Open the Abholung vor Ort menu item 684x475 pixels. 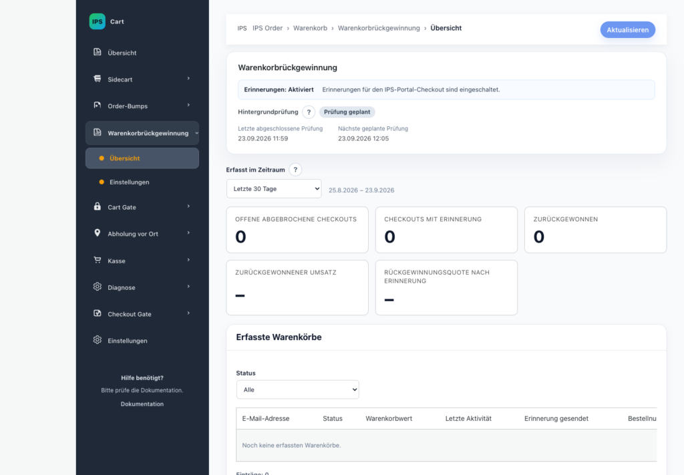142,234
